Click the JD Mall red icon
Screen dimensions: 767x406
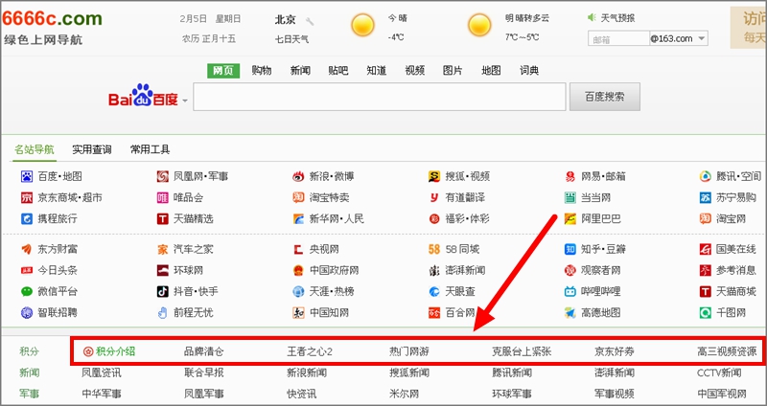27,198
